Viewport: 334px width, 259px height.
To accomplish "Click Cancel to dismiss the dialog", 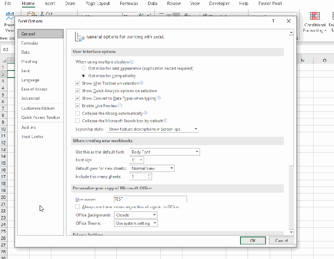I will (x=282, y=241).
